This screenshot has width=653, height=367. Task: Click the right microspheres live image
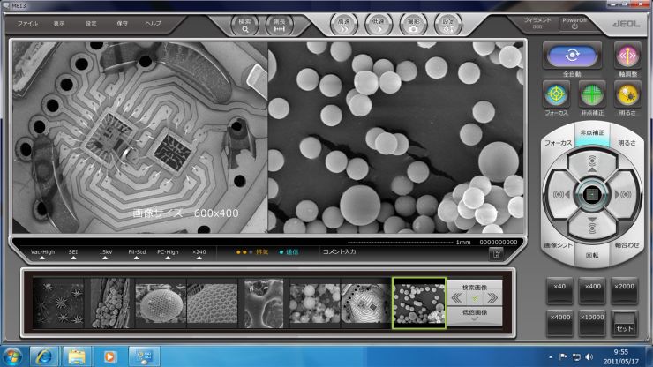[x=395, y=137]
